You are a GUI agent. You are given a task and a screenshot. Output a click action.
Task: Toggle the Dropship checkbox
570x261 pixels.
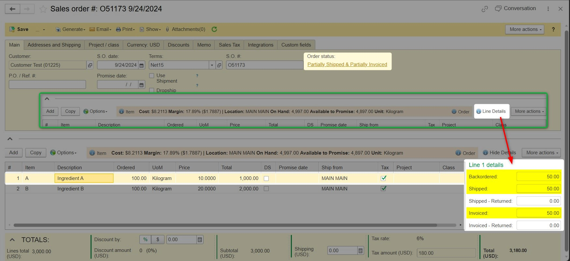click(x=151, y=90)
